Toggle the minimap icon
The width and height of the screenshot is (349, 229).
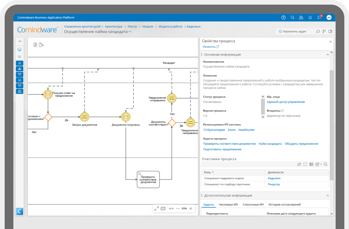point(163,208)
